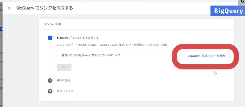Click the disabled 次へ button

[64, 67]
